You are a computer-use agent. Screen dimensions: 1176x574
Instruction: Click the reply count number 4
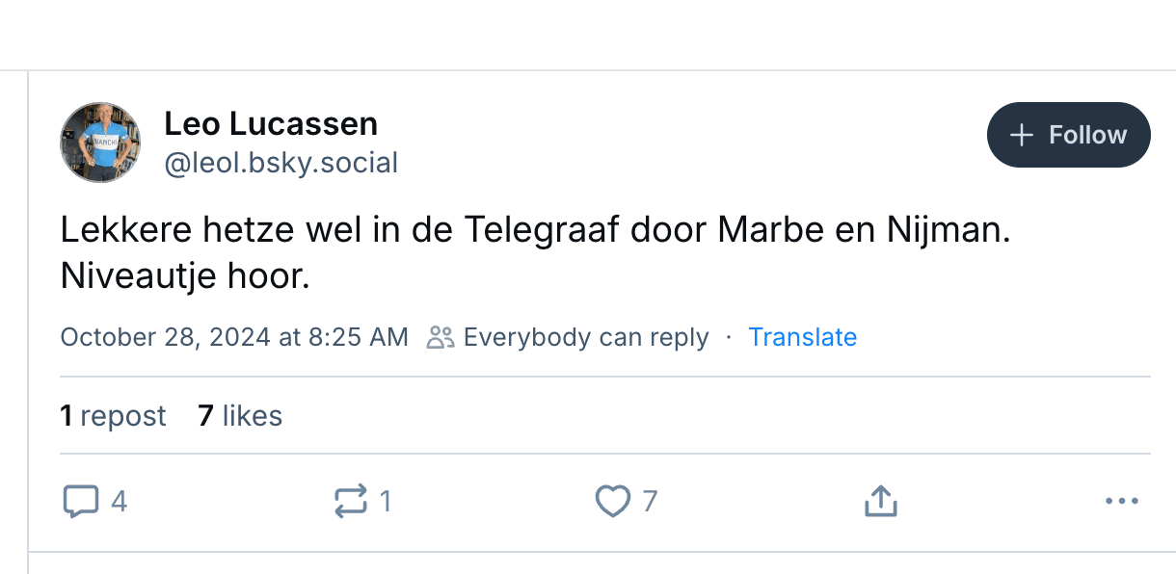(119, 502)
